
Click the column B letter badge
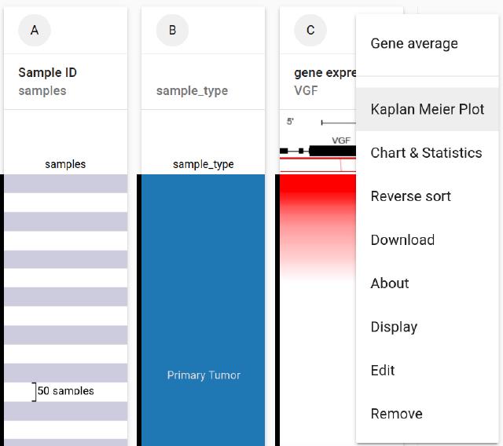pos(172,31)
